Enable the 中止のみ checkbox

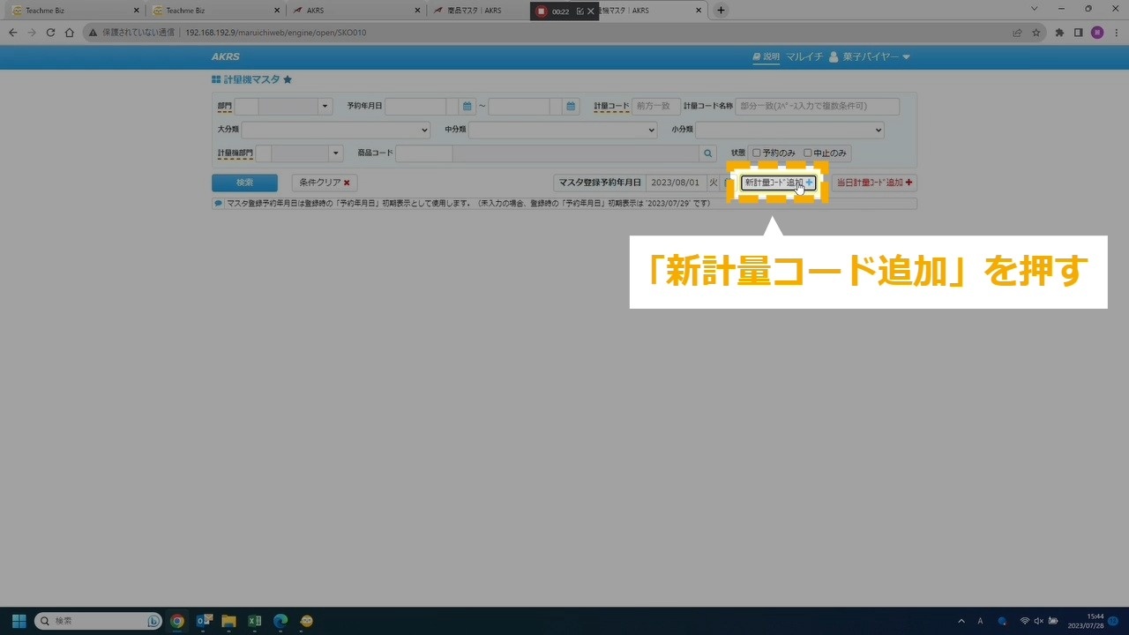coord(807,153)
